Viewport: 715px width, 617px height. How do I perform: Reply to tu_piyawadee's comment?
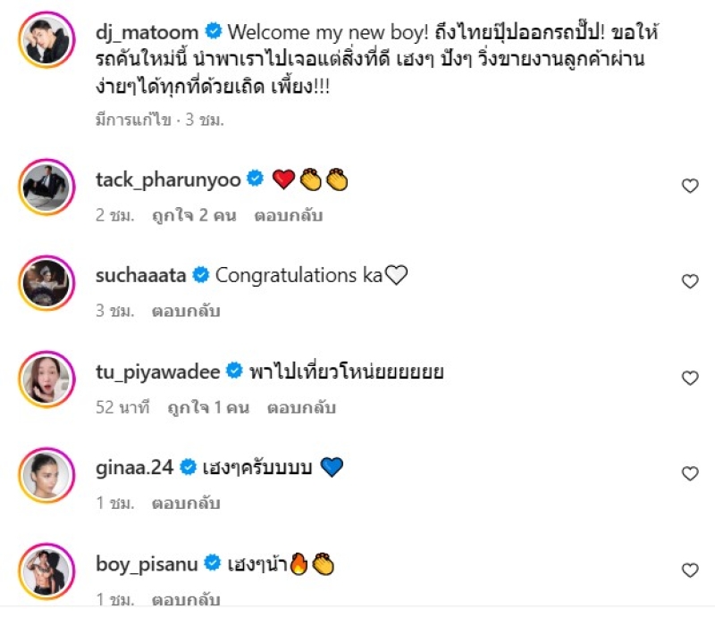coord(301,407)
